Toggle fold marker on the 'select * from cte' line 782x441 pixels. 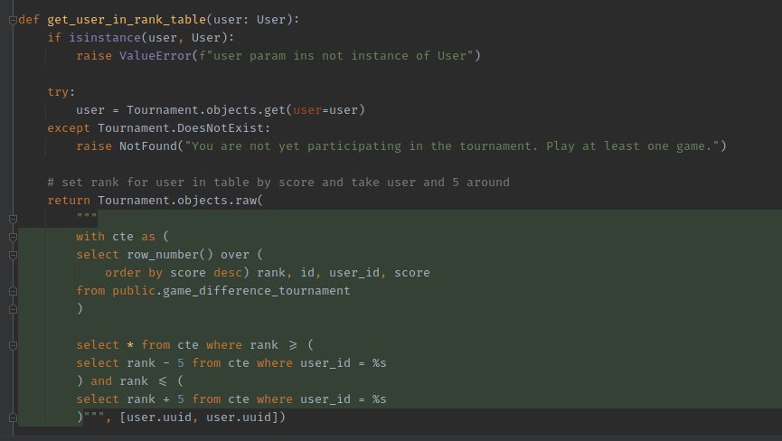13,345
